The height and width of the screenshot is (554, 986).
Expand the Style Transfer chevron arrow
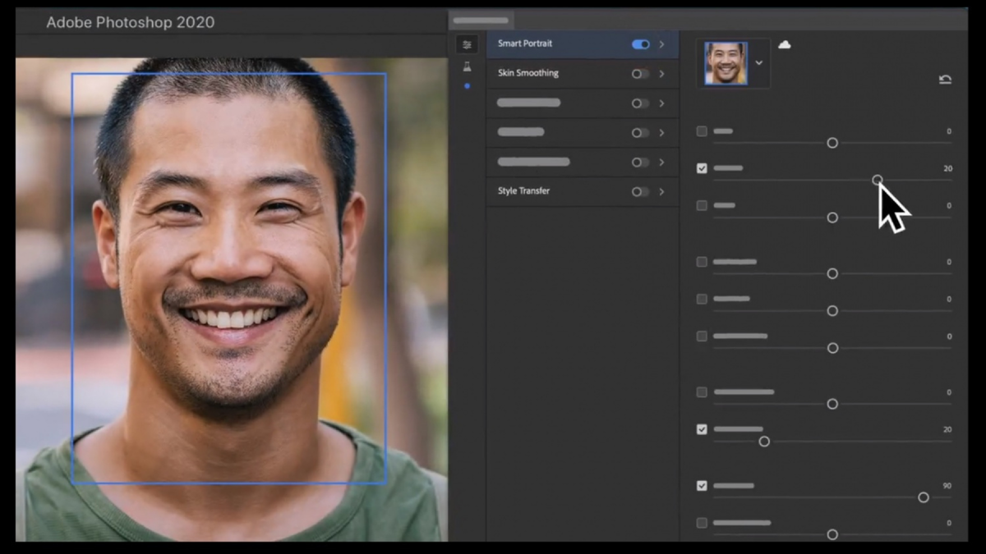pyautogui.click(x=661, y=192)
